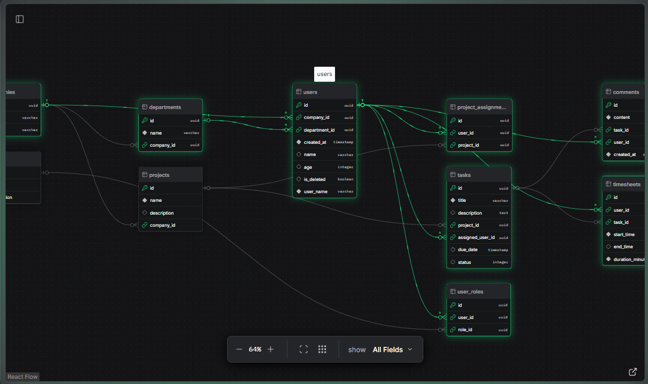Click the grid auto-layout icon
This screenshot has width=648, height=384.
[x=322, y=349]
